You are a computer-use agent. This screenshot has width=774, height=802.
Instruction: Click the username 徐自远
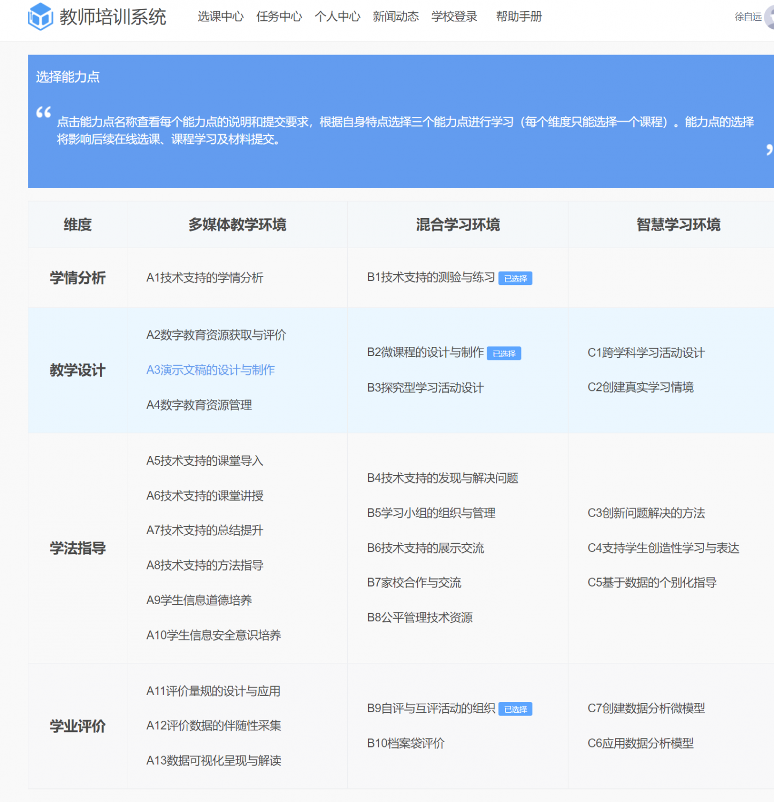[748, 17]
